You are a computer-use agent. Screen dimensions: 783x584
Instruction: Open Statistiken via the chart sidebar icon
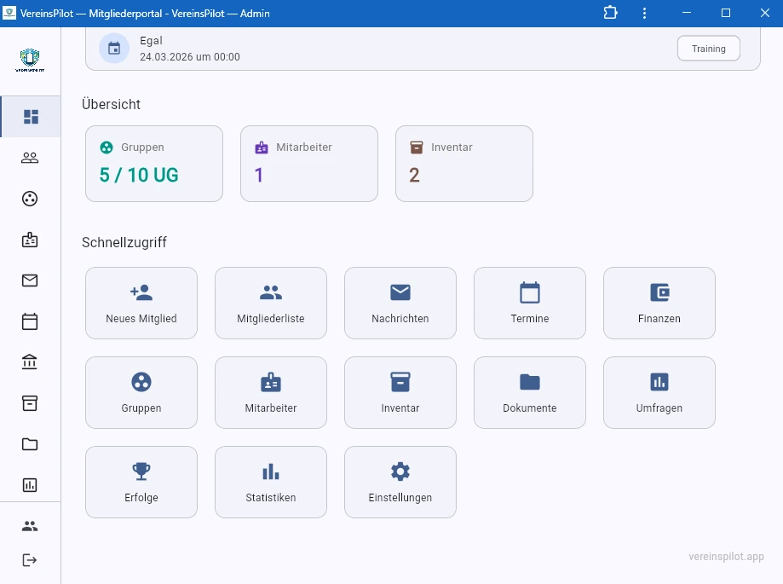coord(30,484)
